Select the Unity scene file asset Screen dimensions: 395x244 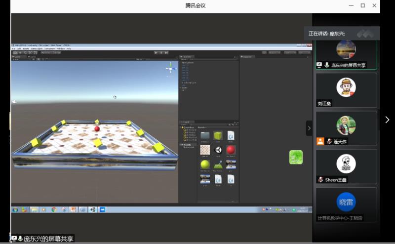pyautogui.click(x=218, y=150)
